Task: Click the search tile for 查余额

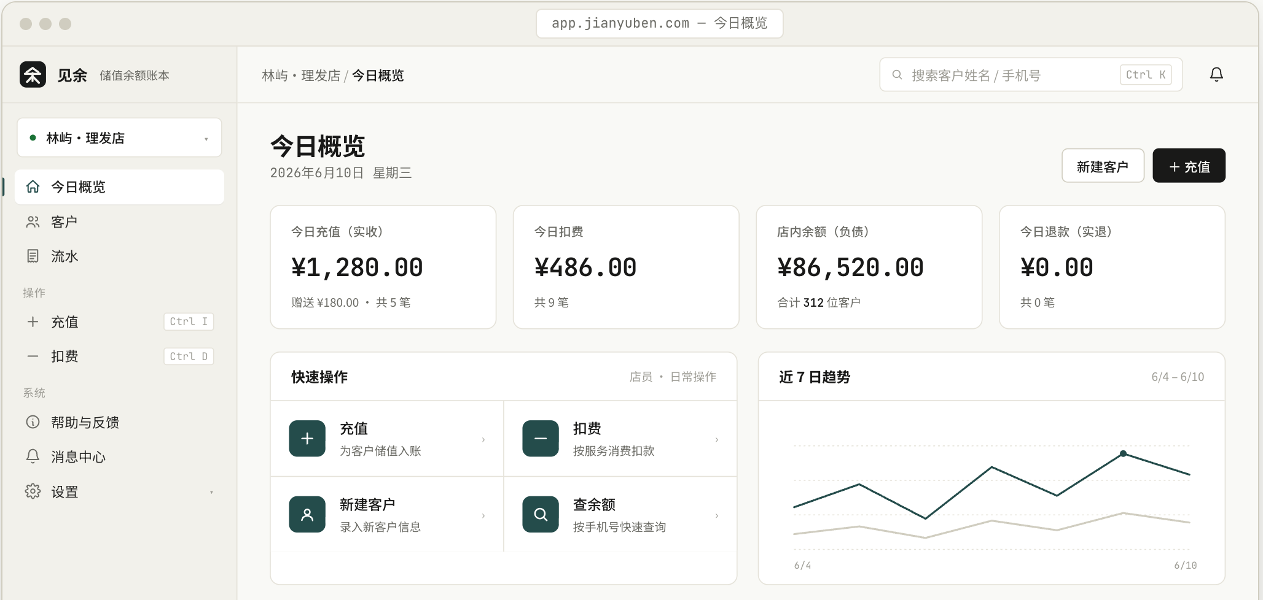Action: click(x=541, y=514)
